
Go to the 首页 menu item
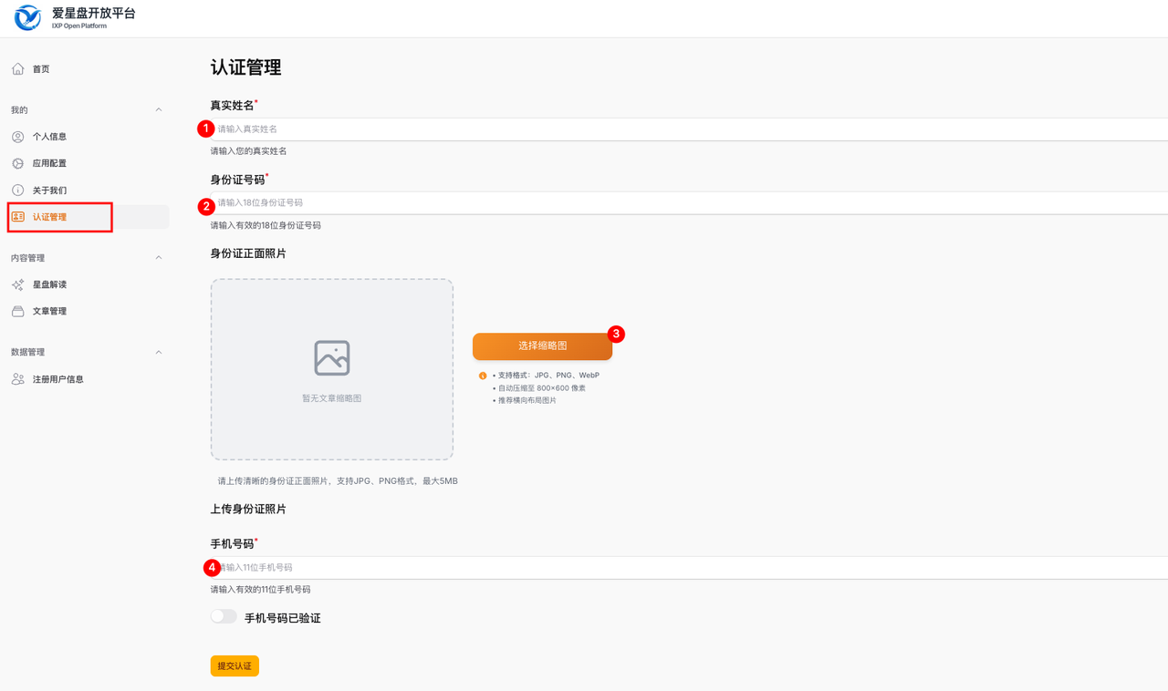pyautogui.click(x=41, y=69)
